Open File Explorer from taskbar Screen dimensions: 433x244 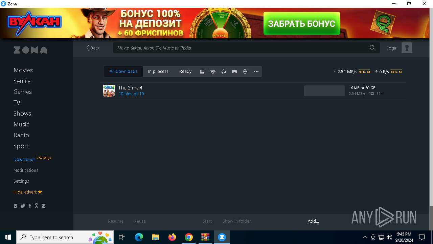coord(155,237)
